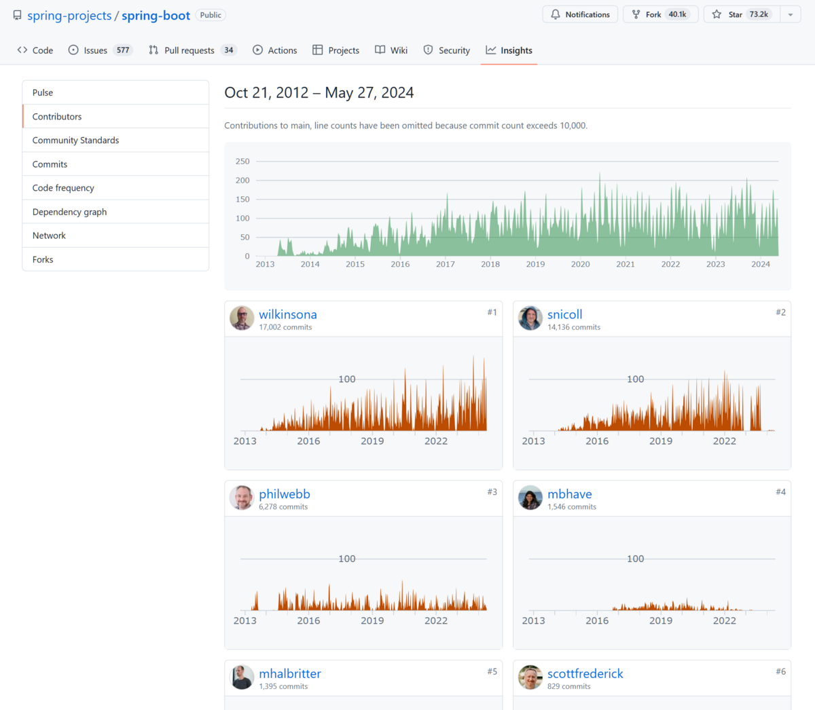Click philwebb's avatar image

242,498
